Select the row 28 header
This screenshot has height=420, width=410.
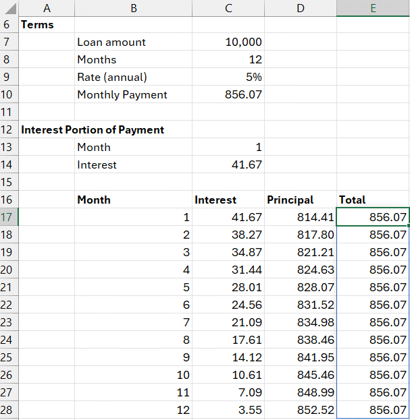[x=9, y=410]
